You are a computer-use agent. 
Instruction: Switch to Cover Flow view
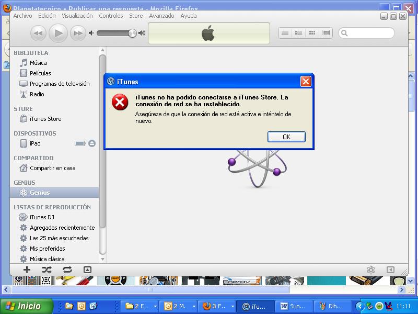click(x=326, y=33)
